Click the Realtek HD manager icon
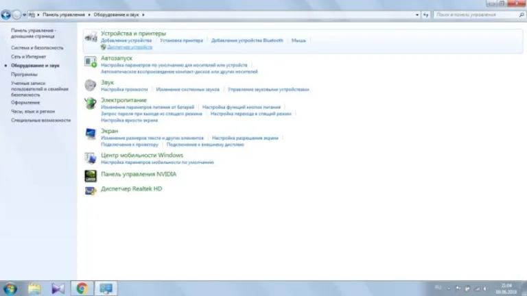This screenshot has height=296, width=527. (x=91, y=190)
